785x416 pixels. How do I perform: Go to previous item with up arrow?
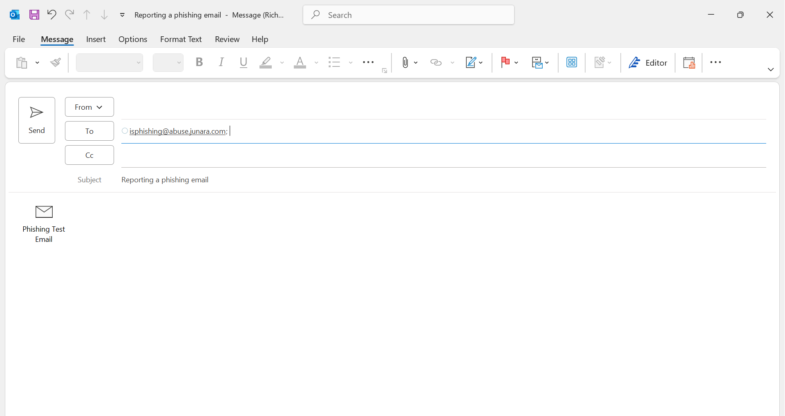pos(87,15)
